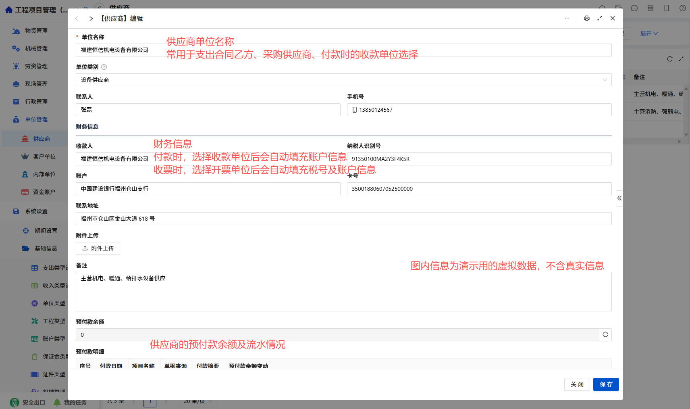Go to next record with the forward arrow
Image resolution: width=690 pixels, height=409 pixels.
point(91,19)
